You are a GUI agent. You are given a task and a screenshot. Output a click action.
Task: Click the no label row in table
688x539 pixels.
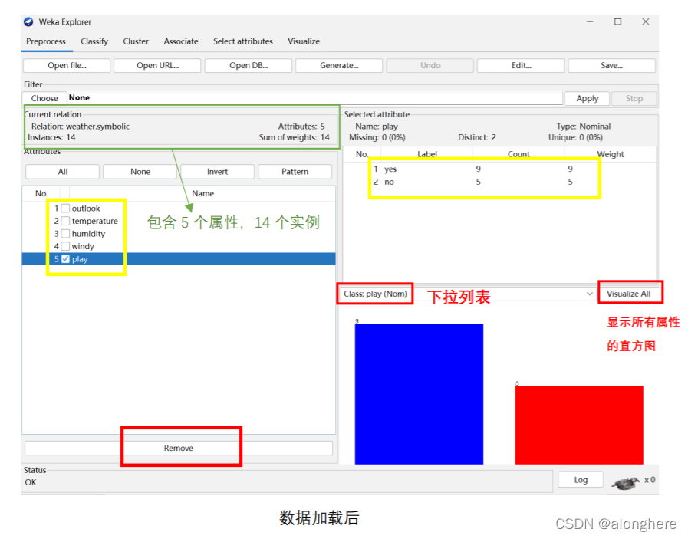(x=499, y=182)
